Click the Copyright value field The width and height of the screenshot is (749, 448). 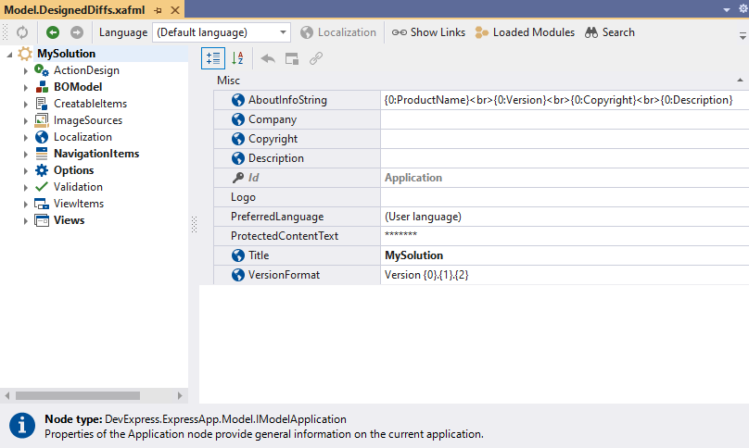565,139
